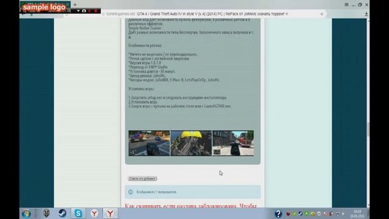
Task: Open a new browser tab with plus button
Action: coord(75,4)
